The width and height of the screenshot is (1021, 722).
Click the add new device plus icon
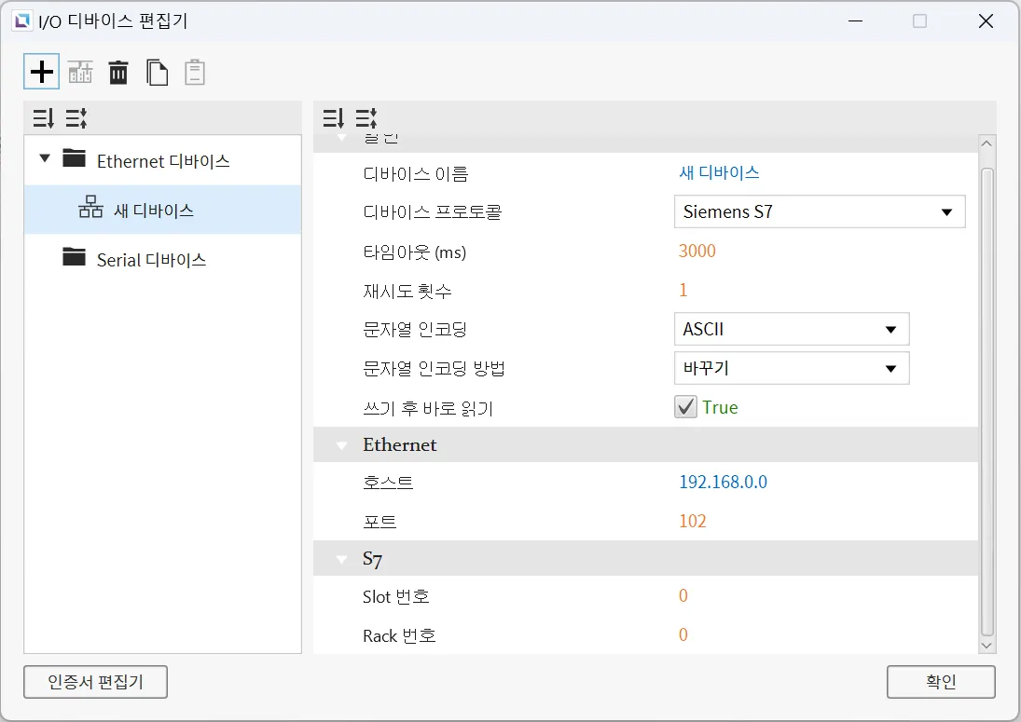point(42,72)
